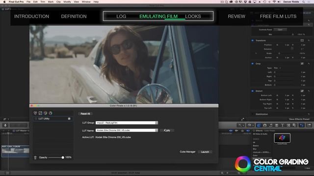Click the import media arrow button

pyautogui.click(x=5, y=125)
